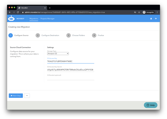Screen dimensions: 167x119
Task: Bookmark this page with star icon
Action: [139, 12]
